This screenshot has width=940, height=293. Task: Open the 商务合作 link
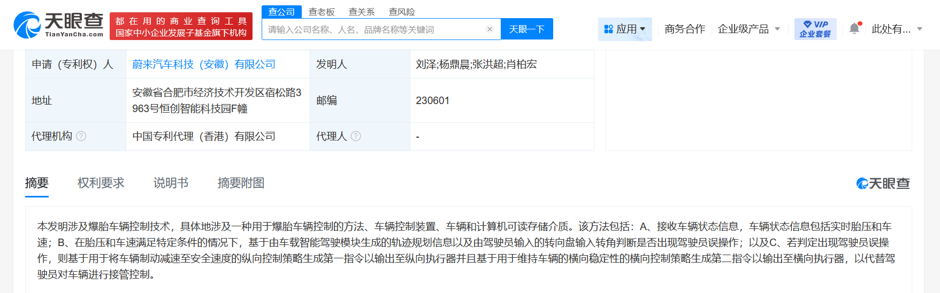685,29
